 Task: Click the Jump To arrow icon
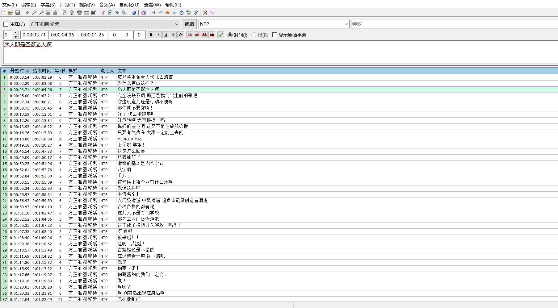[27, 13]
